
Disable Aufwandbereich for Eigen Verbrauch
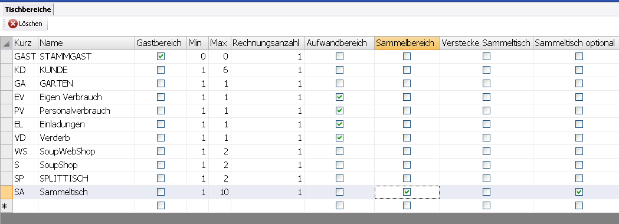(339, 97)
